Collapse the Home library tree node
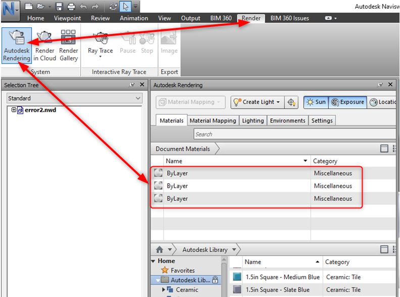400x297 pixels. 153,261
